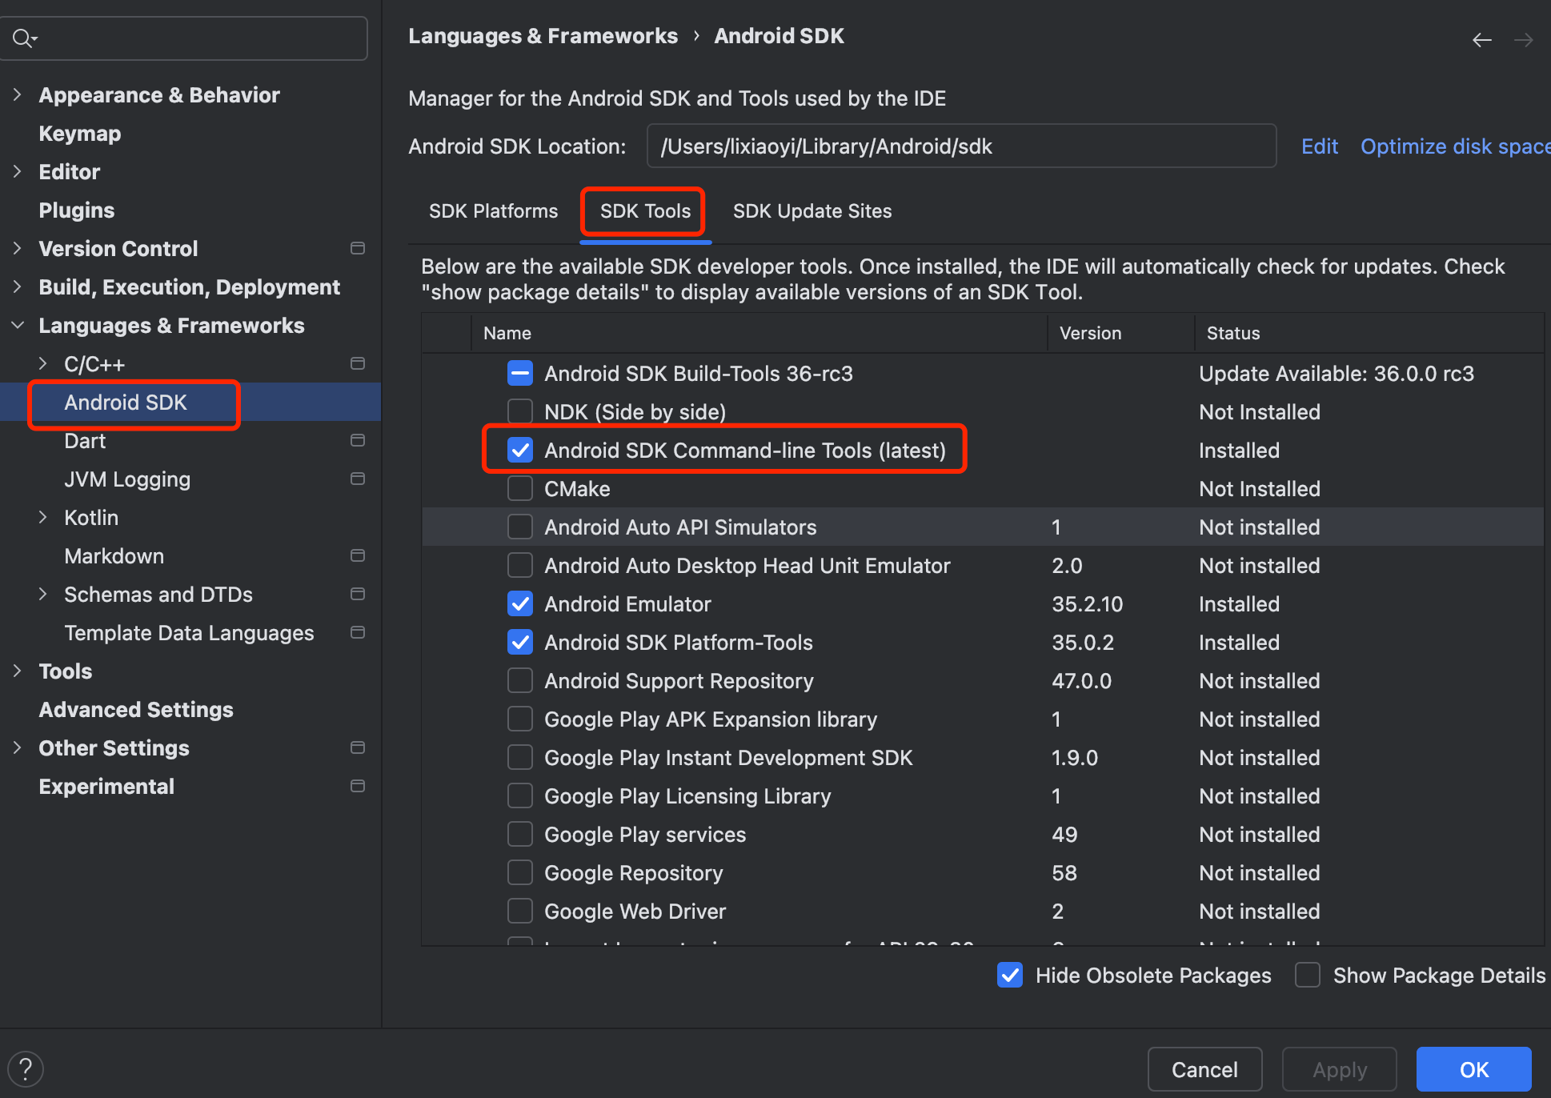Screen dimensions: 1551x1098
Task: Click project-level icon next to Version Control
Action: 358,248
